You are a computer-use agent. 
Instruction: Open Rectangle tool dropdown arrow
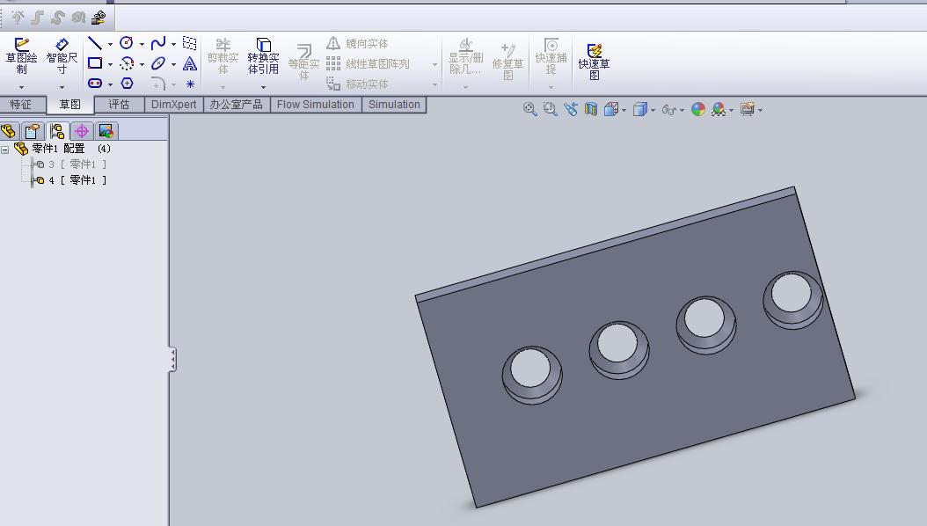pos(110,64)
